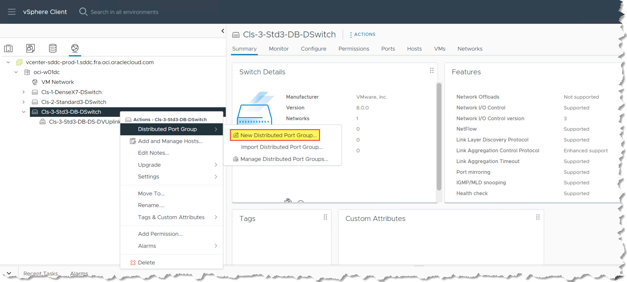Open the Recent Tasks bottom tab
This screenshot has height=282, width=627.
[x=40, y=273]
